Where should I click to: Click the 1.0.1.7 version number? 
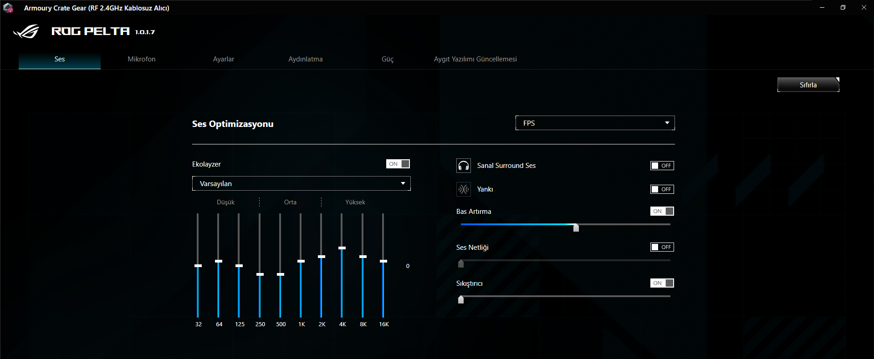[145, 32]
